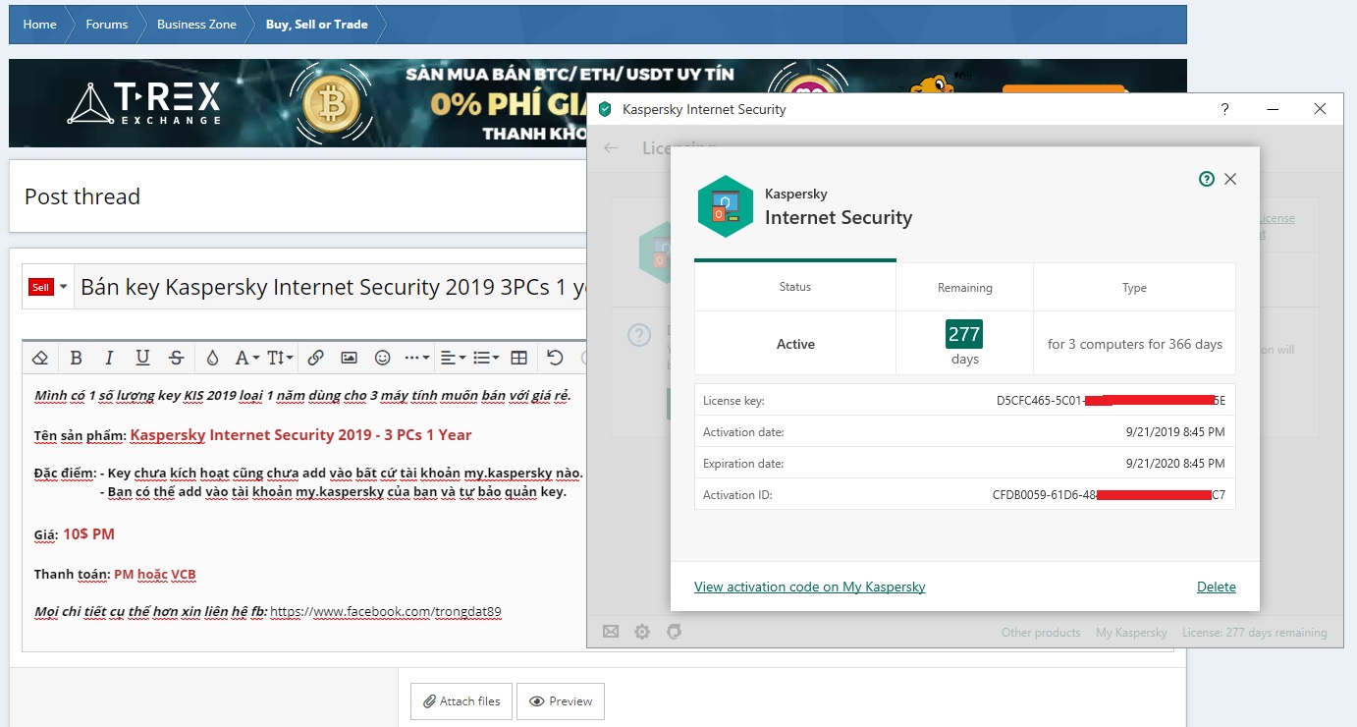Click the T-Rex Exchange banner advertisement
Viewport: 1357px width, 727px height.
[299, 103]
